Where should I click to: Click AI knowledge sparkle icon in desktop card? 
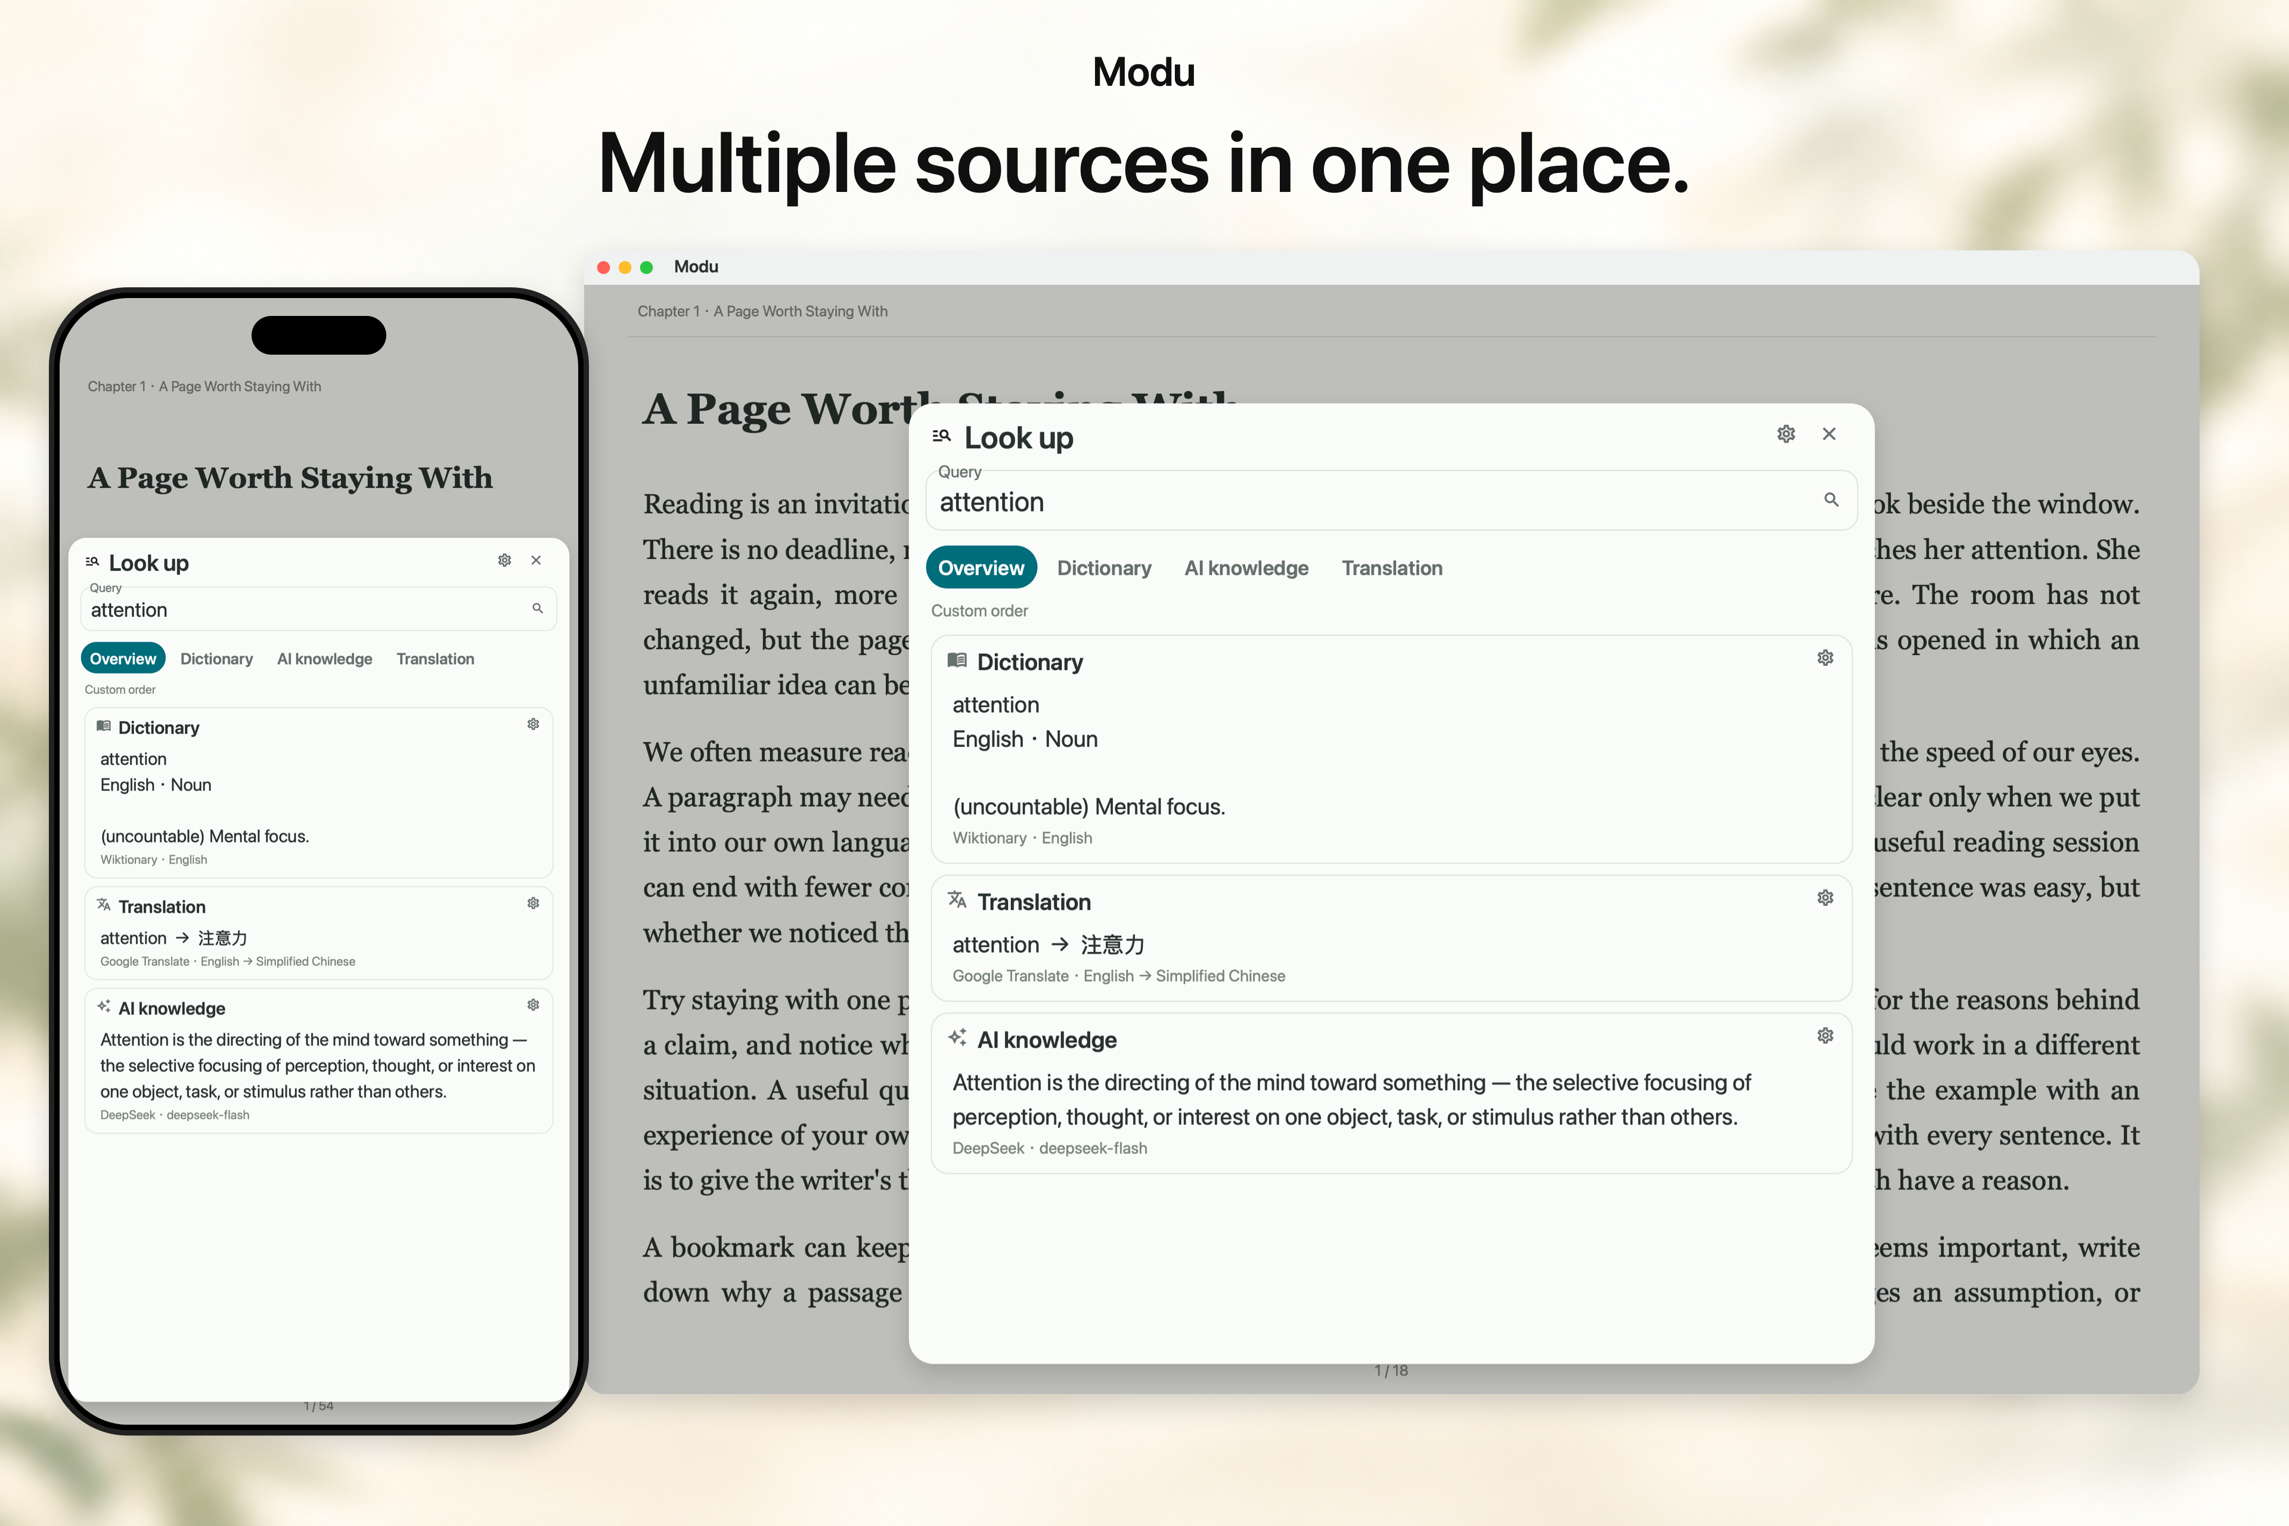pyautogui.click(x=957, y=1037)
